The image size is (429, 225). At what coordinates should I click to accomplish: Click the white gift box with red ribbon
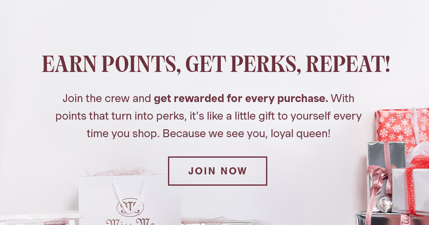[x=411, y=191]
